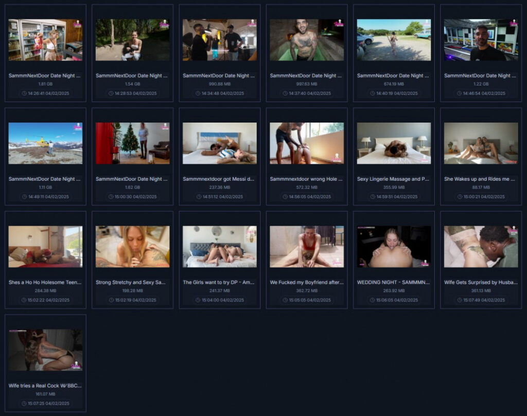Click the title of the 997.63 MB video
Screen dimensions: 527x416
click(306, 76)
